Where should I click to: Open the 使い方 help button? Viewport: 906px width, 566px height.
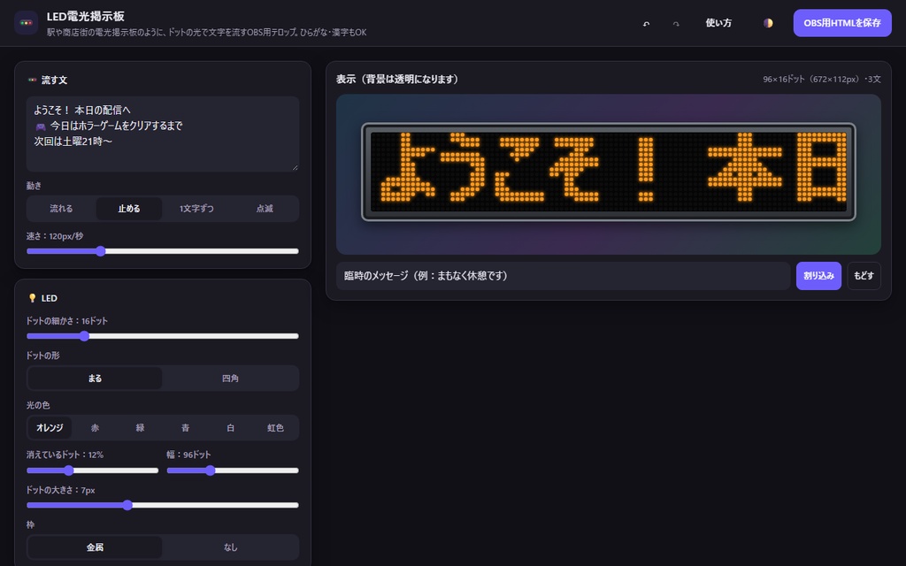[718, 23]
